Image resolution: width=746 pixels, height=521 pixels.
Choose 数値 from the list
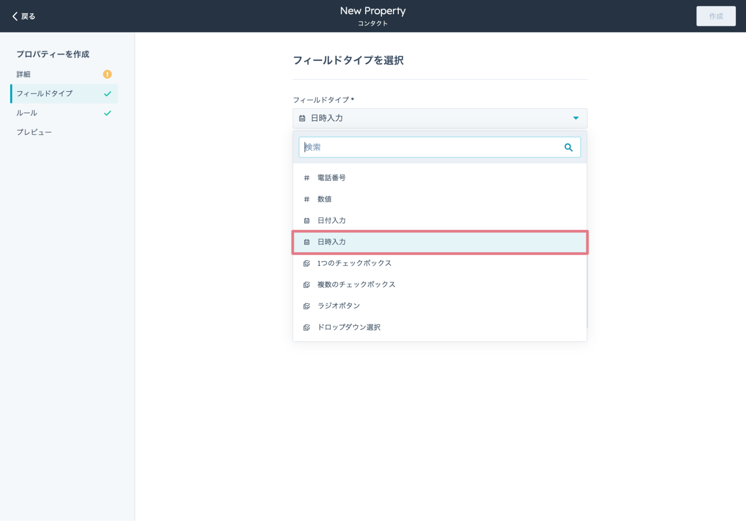click(x=440, y=199)
